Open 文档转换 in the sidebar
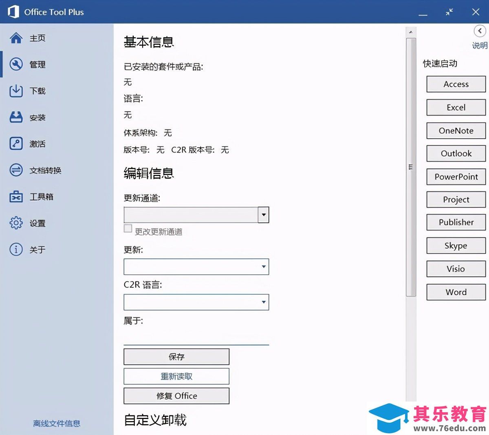 [x=45, y=170]
